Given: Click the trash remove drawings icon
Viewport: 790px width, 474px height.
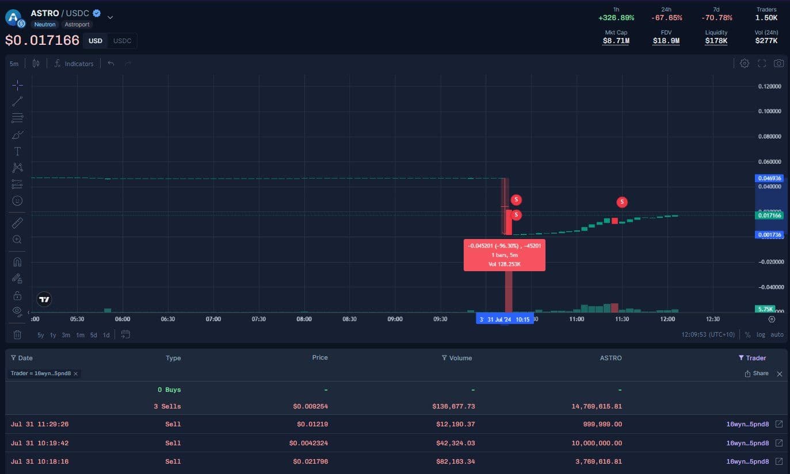Looking at the screenshot, I should click(17, 334).
